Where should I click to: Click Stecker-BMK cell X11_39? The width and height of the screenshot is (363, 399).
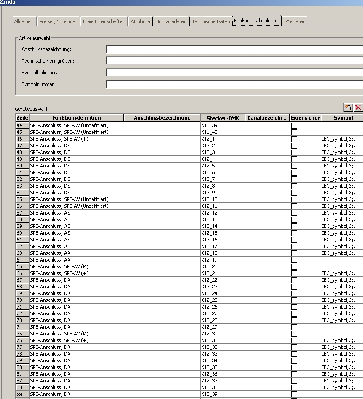[223, 125]
